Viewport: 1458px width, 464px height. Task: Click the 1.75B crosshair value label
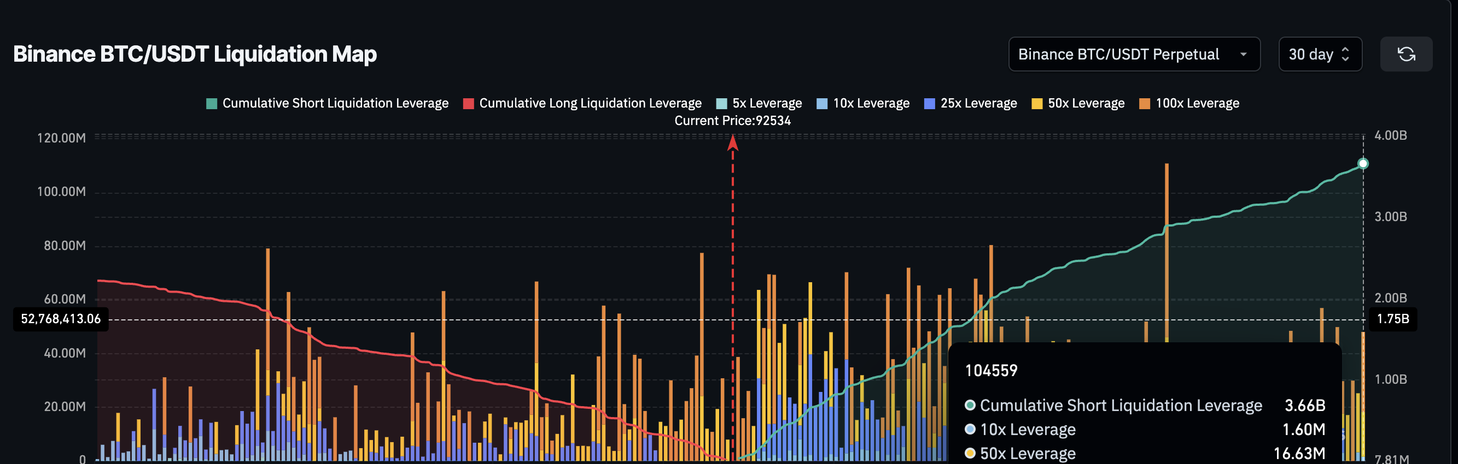[x=1393, y=319]
